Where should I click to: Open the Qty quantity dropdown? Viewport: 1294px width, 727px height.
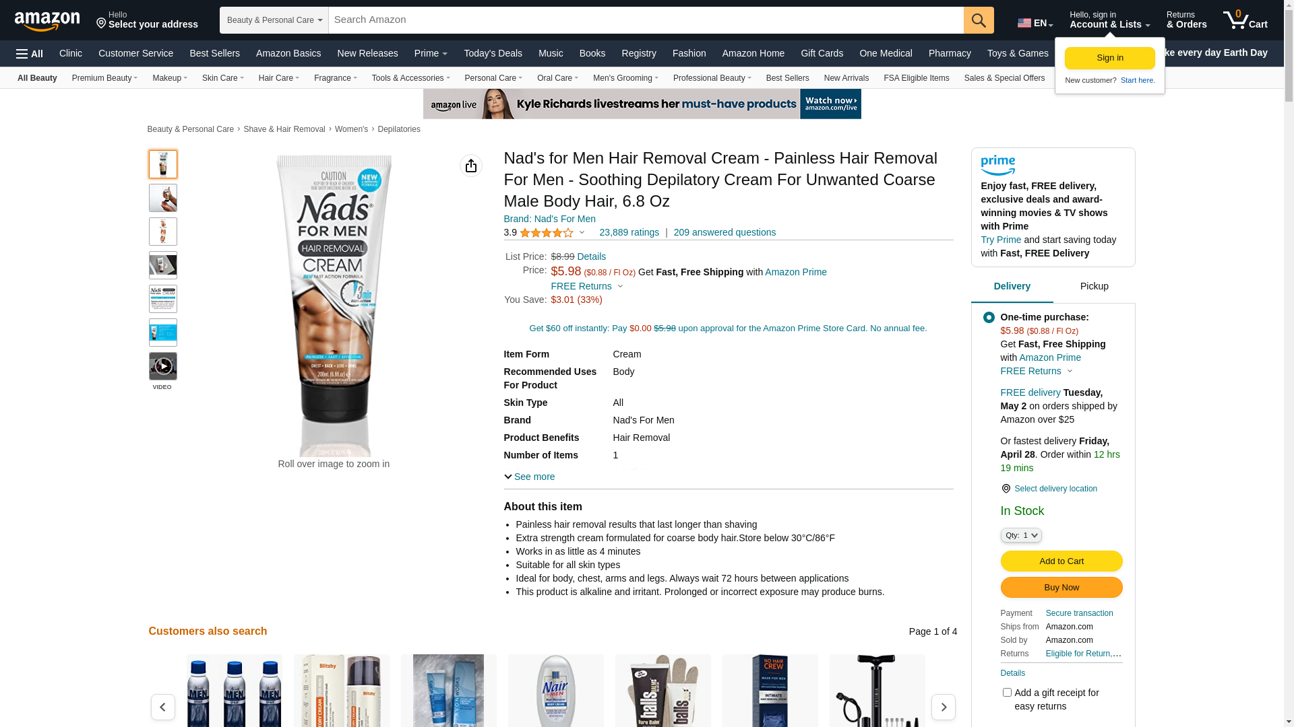[1021, 535]
